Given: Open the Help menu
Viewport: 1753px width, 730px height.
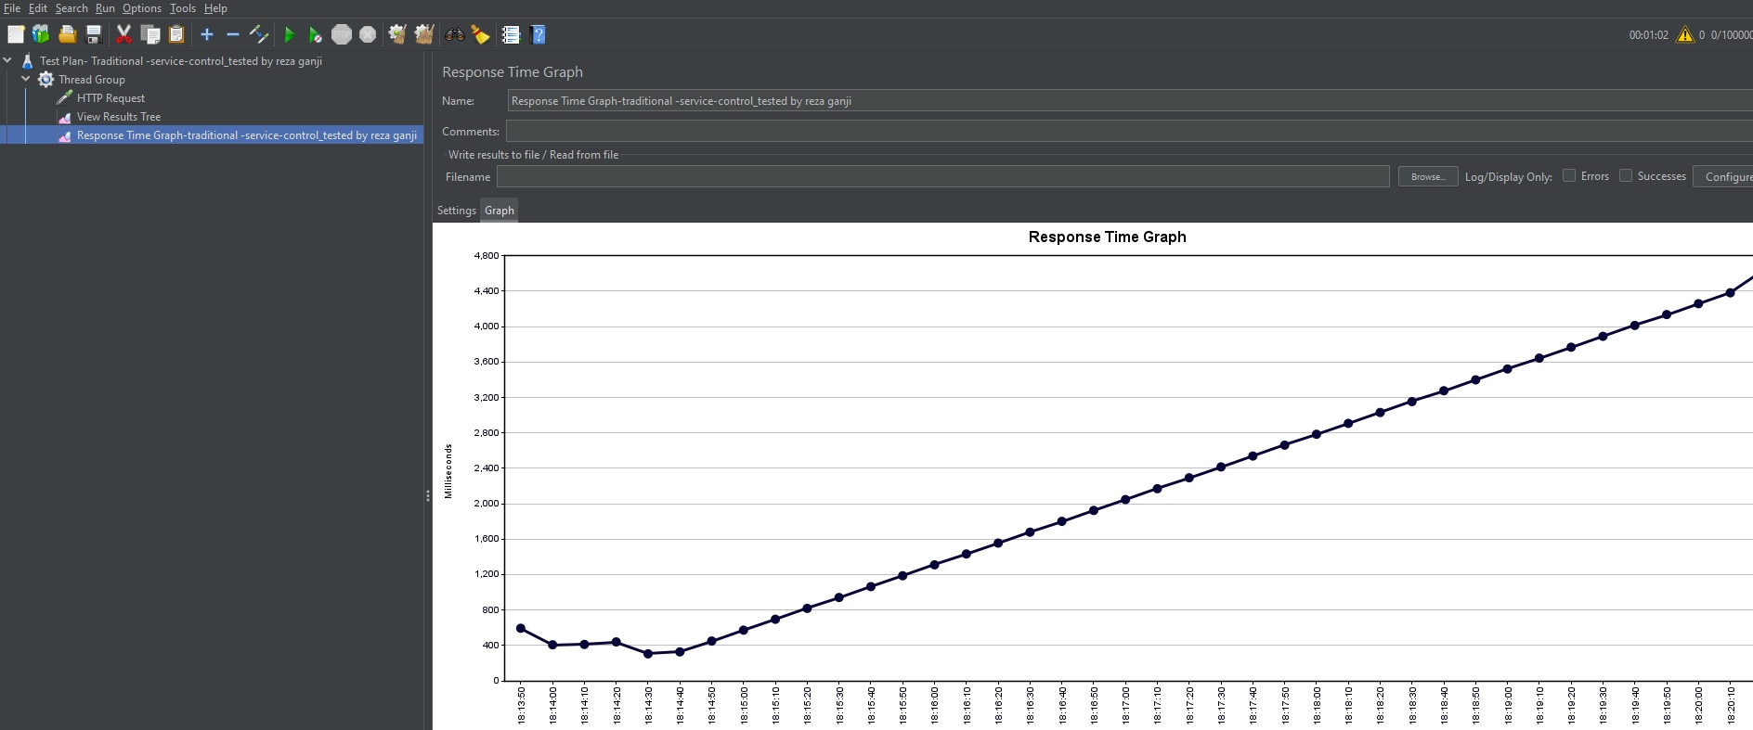Looking at the screenshot, I should tap(215, 8).
